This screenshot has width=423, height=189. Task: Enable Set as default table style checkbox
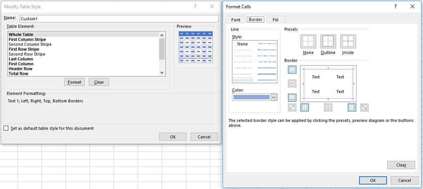click(x=6, y=128)
